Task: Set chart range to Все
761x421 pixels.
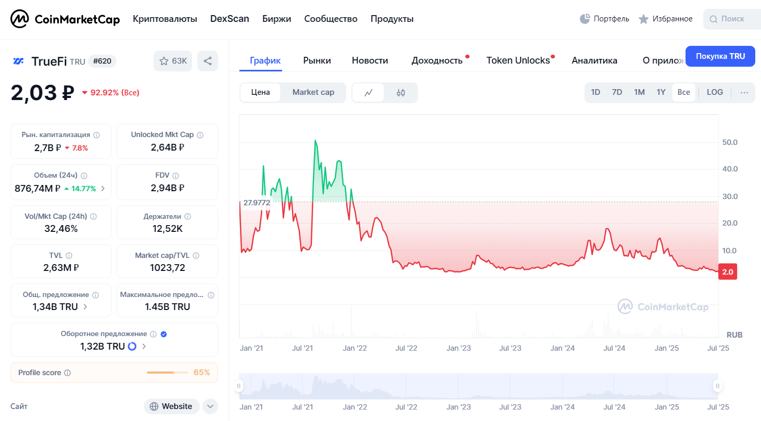Action: coord(683,92)
